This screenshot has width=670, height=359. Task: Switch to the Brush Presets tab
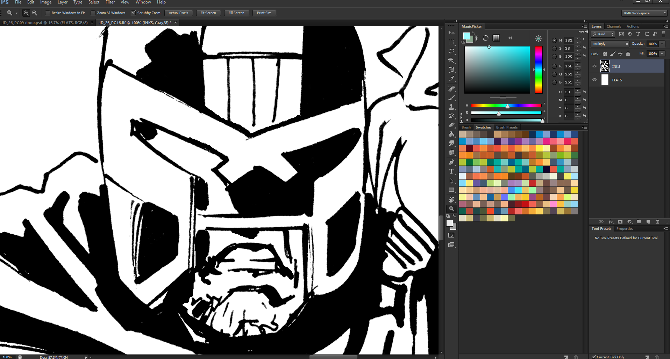click(507, 127)
